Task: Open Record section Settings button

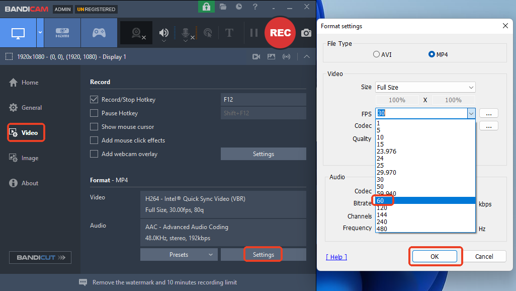Action: pyautogui.click(x=263, y=154)
